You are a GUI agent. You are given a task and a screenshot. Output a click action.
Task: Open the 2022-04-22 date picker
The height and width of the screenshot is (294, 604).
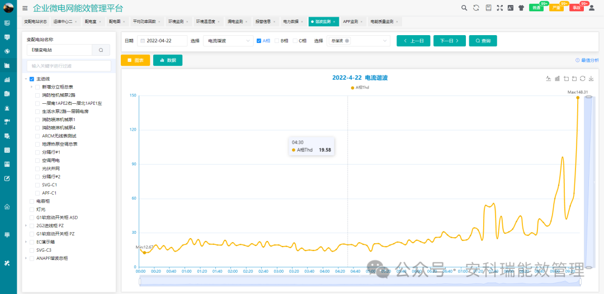coord(162,41)
